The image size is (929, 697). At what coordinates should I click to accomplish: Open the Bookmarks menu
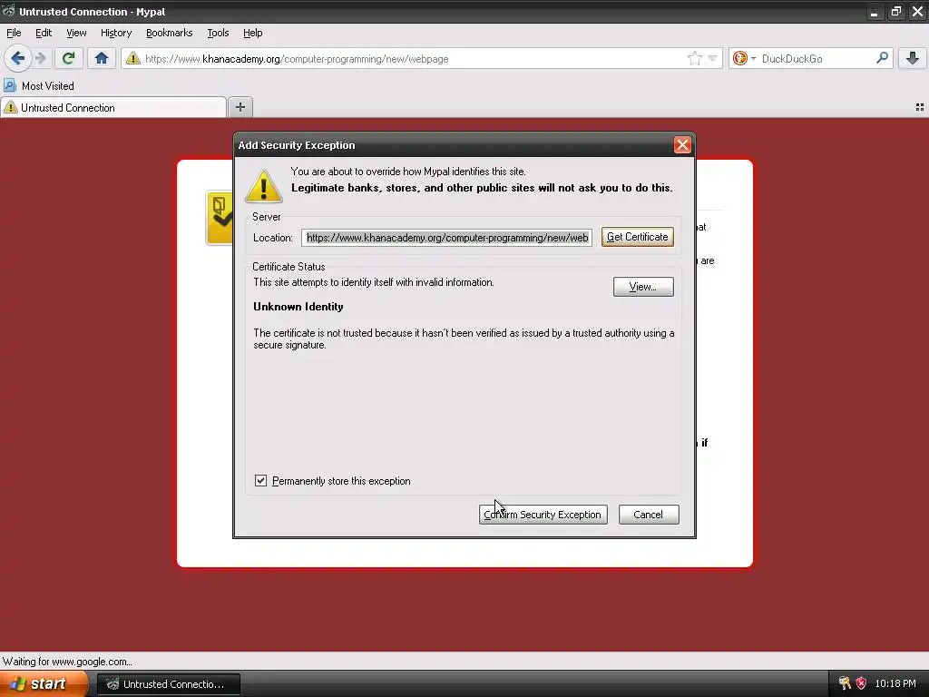coord(170,34)
